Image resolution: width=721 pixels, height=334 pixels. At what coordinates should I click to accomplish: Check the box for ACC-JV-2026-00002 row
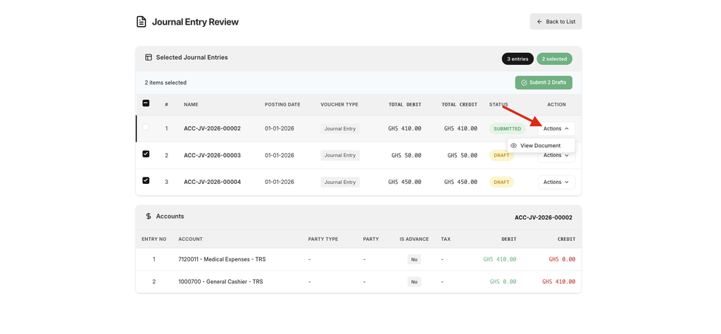click(146, 128)
